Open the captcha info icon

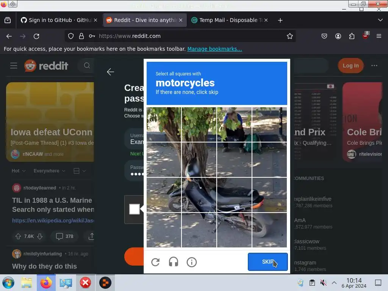pyautogui.click(x=191, y=262)
